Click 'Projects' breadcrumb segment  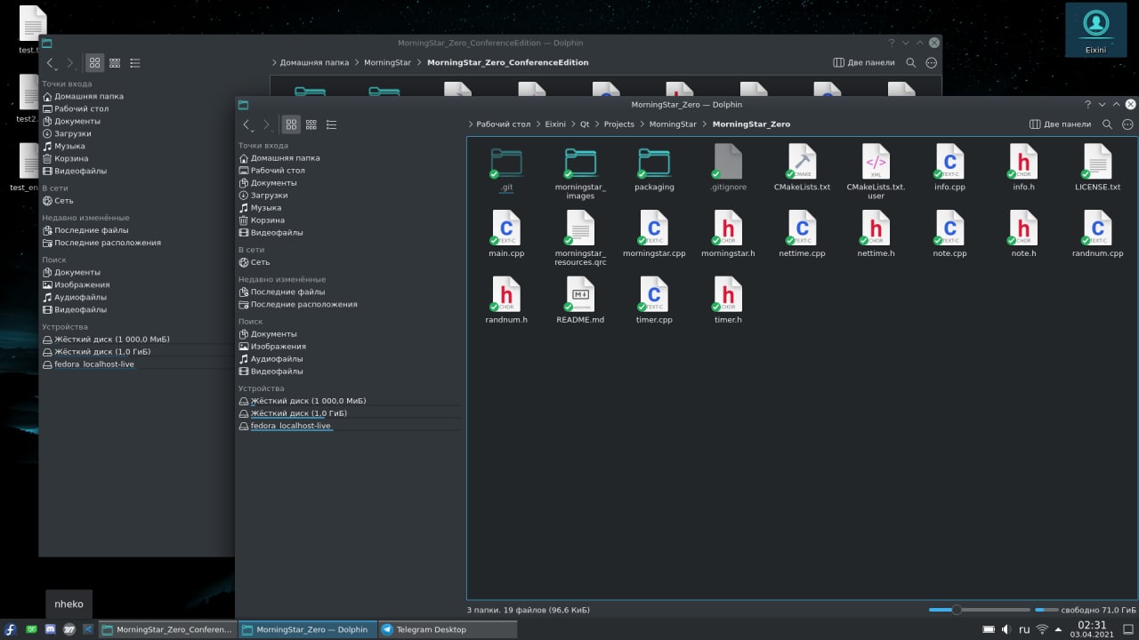click(619, 124)
